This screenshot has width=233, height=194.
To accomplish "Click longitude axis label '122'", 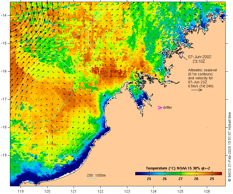I will point(101,191).
